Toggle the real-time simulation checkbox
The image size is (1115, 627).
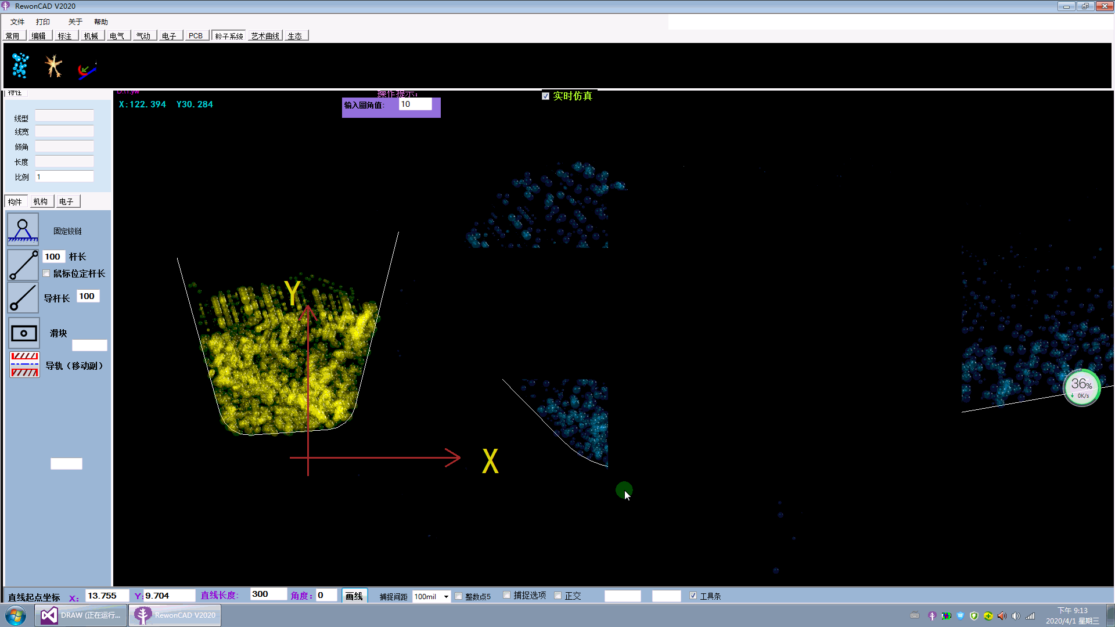545,96
